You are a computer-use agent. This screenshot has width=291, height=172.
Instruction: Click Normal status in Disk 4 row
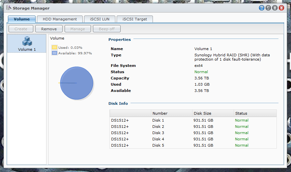[x=242, y=139]
